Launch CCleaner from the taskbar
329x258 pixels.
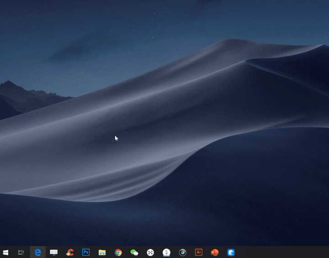click(x=70, y=253)
